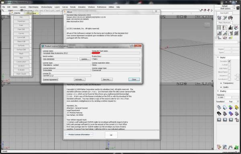
Task: Click the arrow icon at the prompt line's right end
Action: pyautogui.click(x=212, y=10)
